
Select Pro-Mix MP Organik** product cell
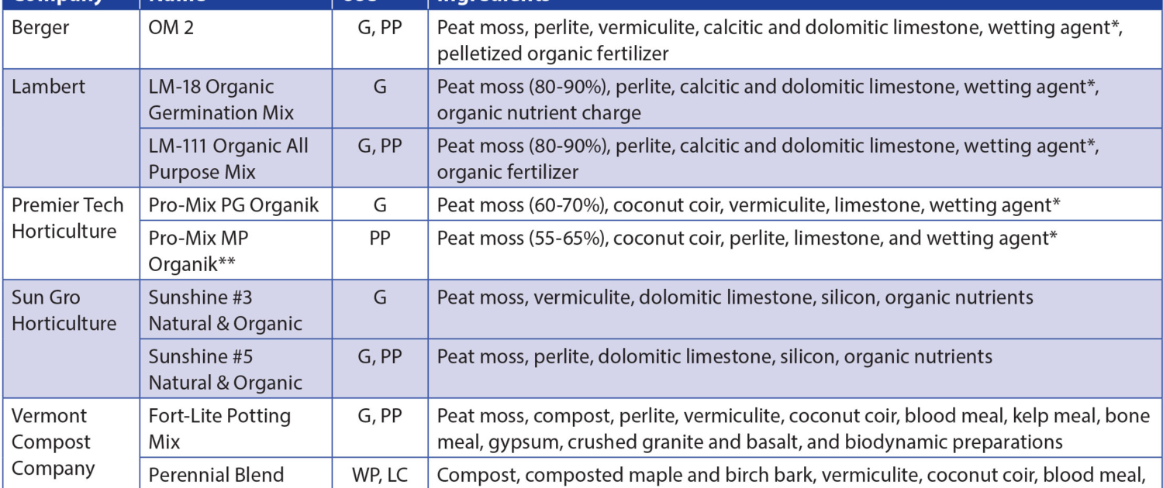pyautogui.click(x=198, y=250)
